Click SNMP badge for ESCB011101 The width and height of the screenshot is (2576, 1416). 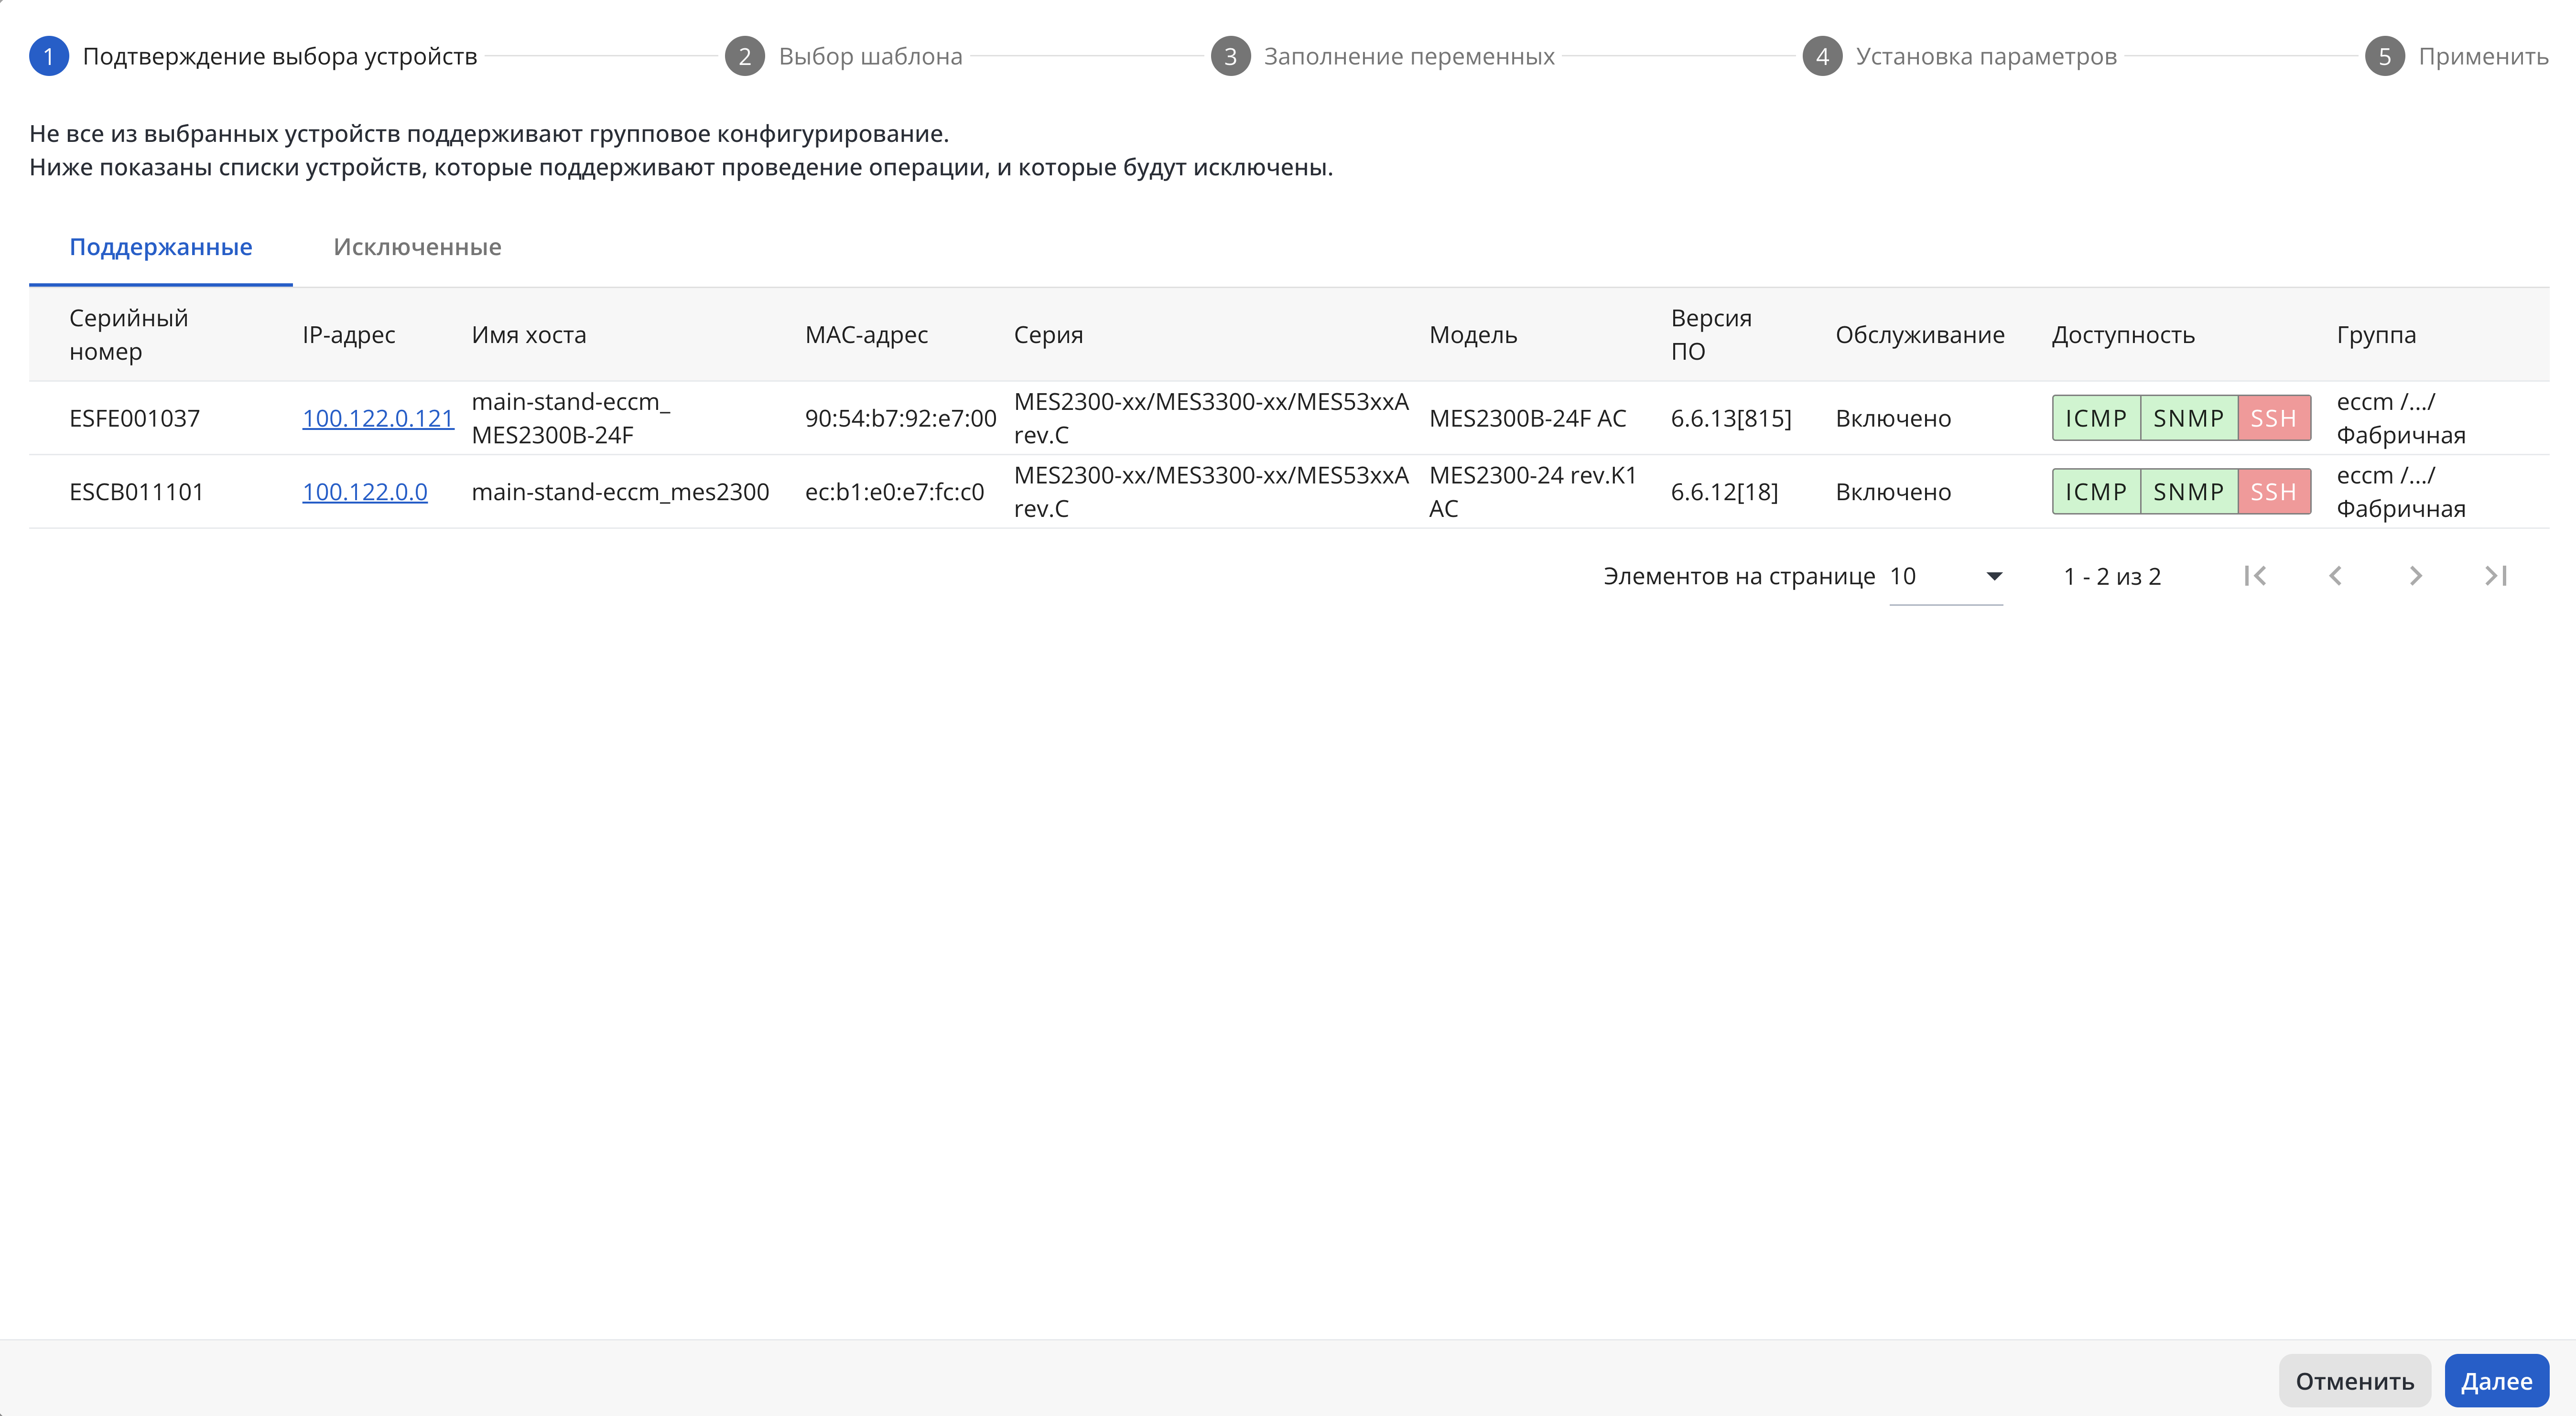pyautogui.click(x=2189, y=492)
